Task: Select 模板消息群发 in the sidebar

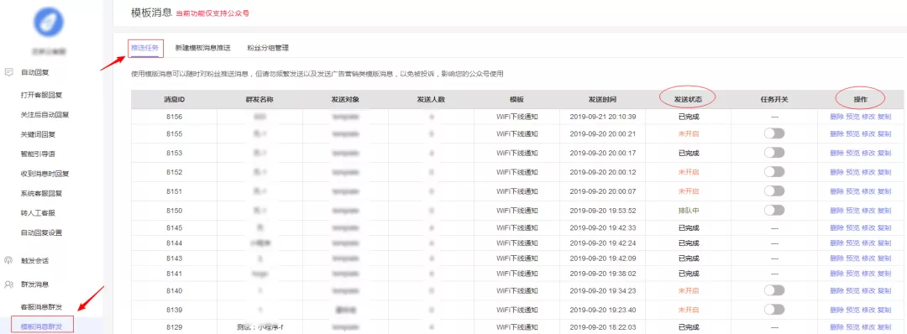Action: pos(42,326)
